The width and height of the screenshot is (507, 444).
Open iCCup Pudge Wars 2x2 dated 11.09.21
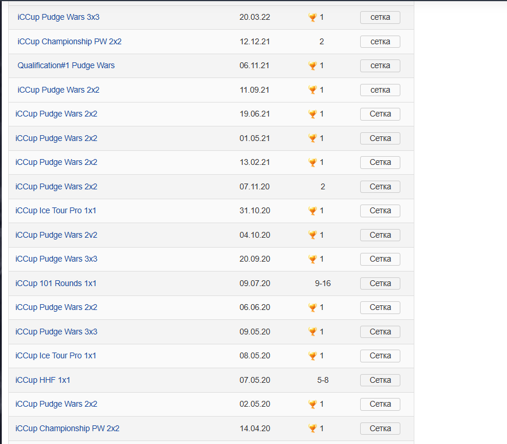point(58,90)
